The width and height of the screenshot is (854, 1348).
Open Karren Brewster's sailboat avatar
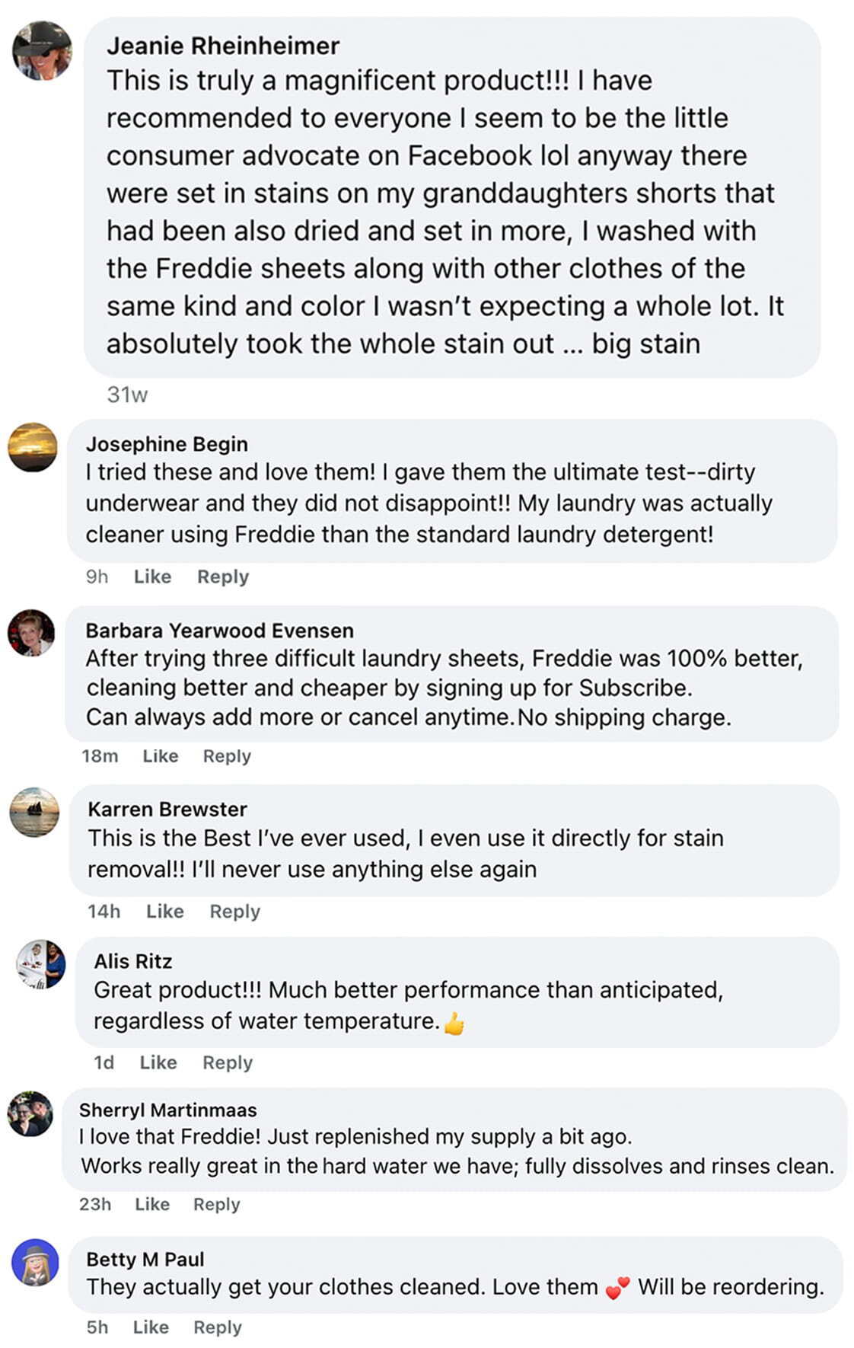click(x=34, y=812)
